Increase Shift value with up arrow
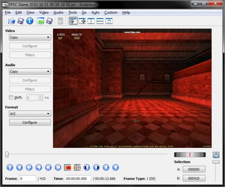Viewport: 225px width, 187px height. pos(40,96)
